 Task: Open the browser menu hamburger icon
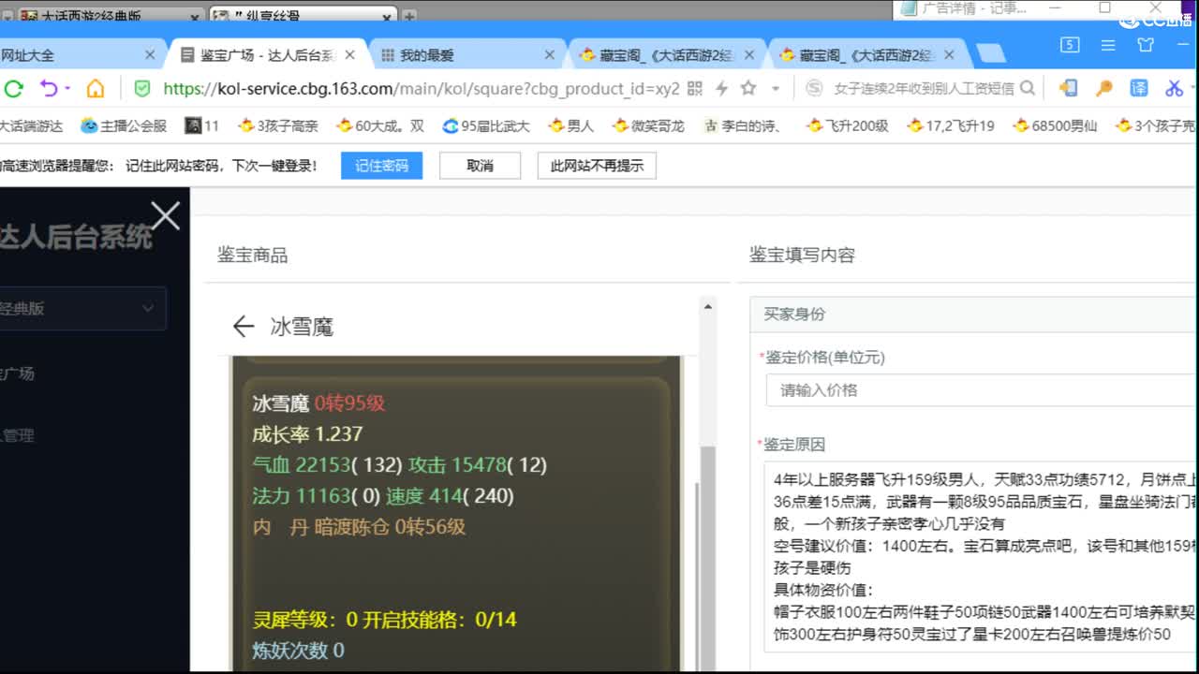click(x=1108, y=45)
